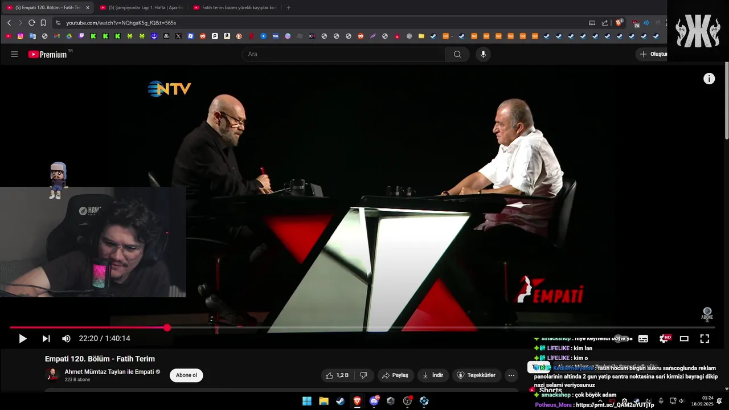This screenshot has height=410, width=729.
Task: Open Discord from the taskbar
Action: [374, 401]
